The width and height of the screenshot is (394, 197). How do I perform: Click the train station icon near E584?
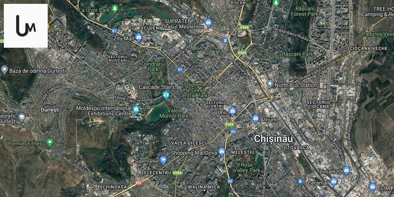(225, 40)
